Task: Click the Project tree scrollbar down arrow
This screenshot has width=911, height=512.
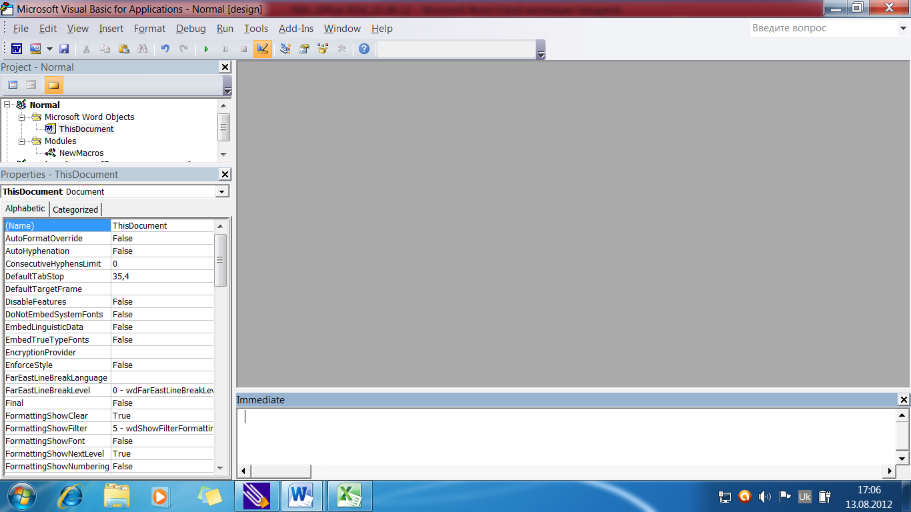Action: [224, 154]
